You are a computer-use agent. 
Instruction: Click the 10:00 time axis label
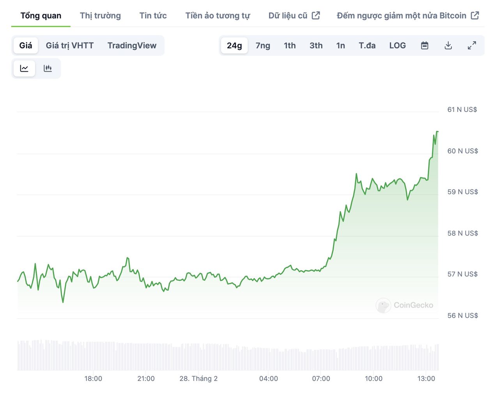[x=373, y=379]
